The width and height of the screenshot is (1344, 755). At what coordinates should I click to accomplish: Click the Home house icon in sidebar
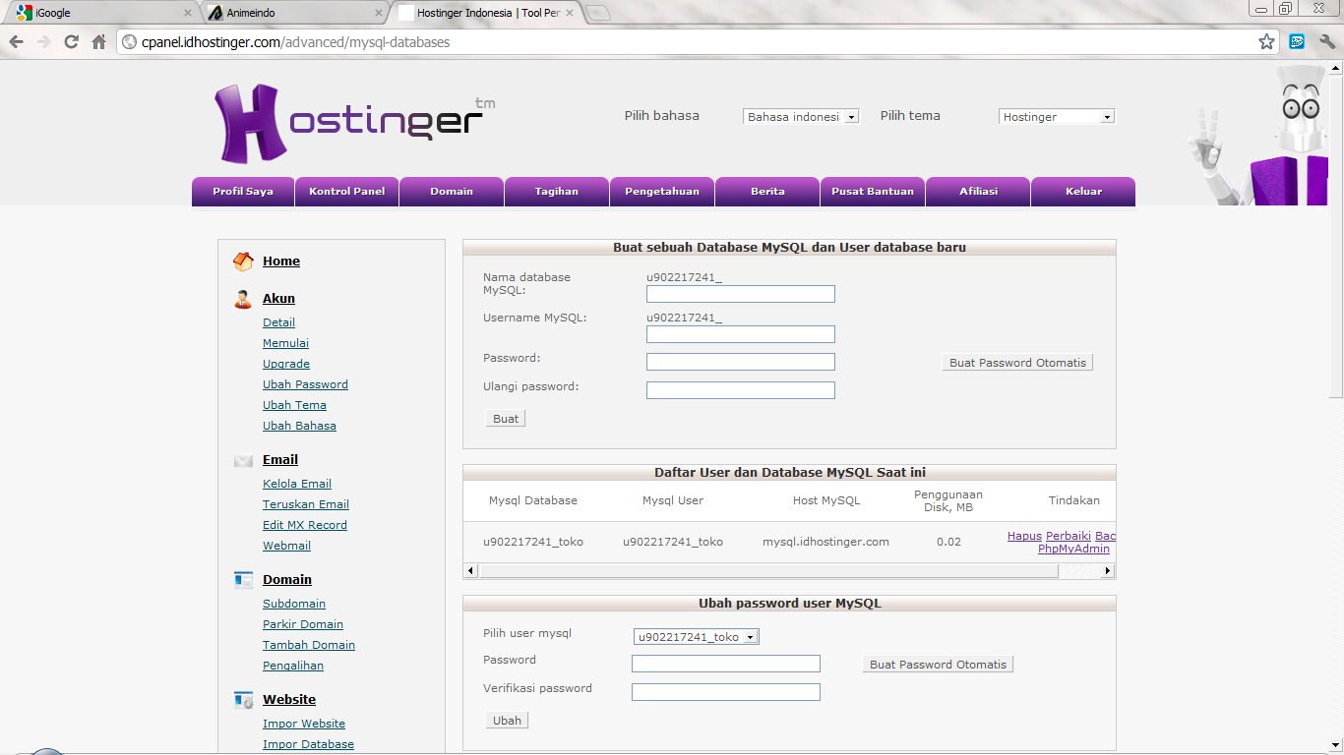click(x=243, y=261)
